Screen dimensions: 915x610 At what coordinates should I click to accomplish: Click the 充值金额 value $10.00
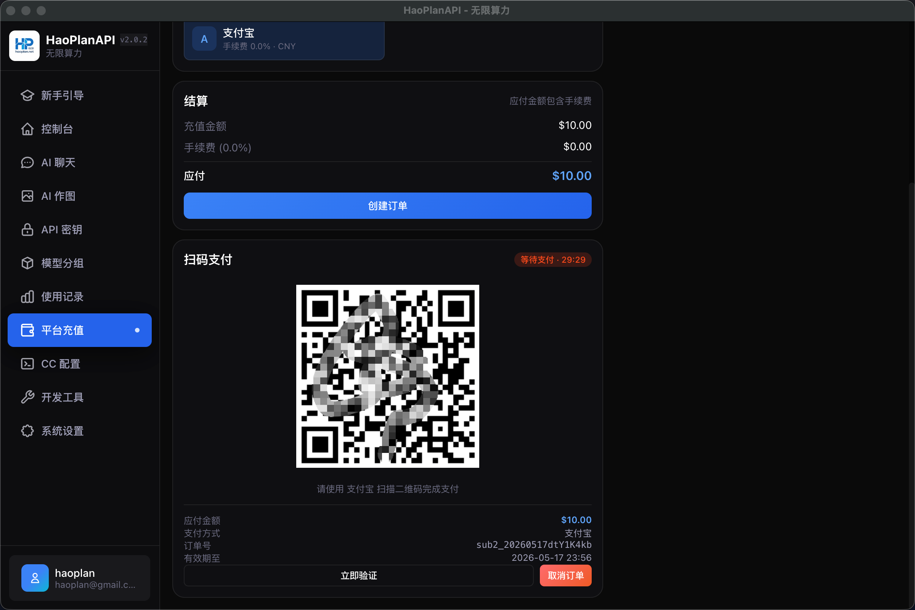575,125
